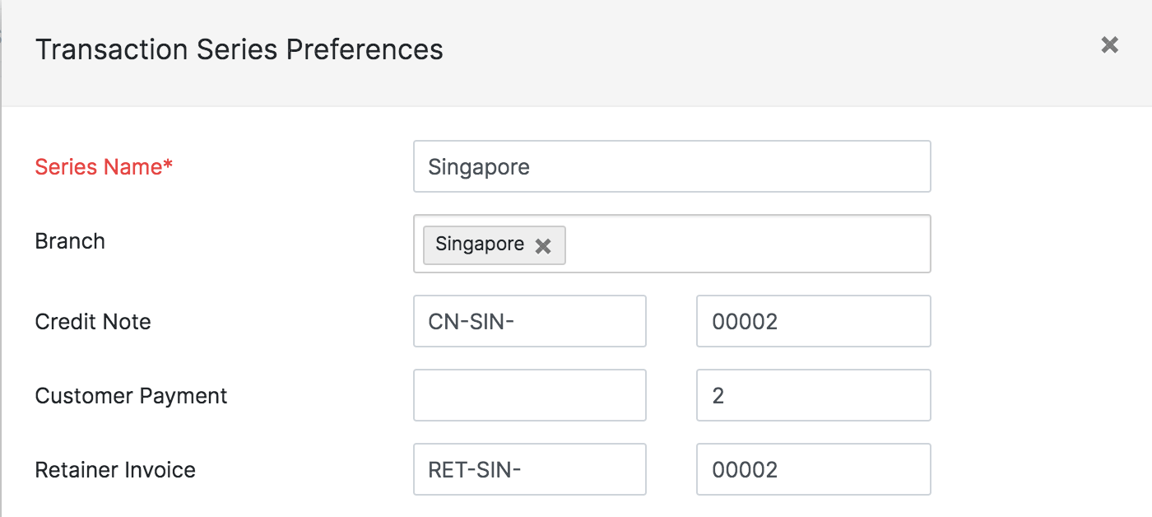This screenshot has width=1152, height=517.
Task: Click the Branch label
Action: (x=70, y=241)
